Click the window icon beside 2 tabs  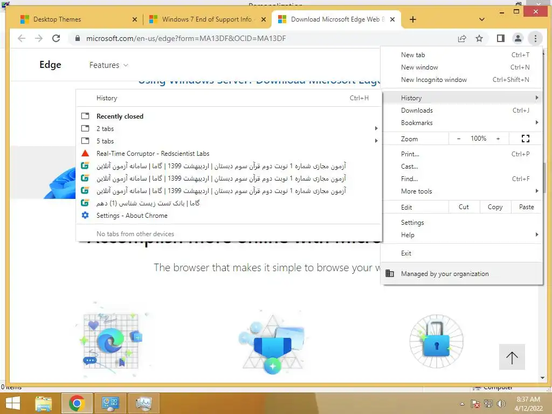point(85,128)
